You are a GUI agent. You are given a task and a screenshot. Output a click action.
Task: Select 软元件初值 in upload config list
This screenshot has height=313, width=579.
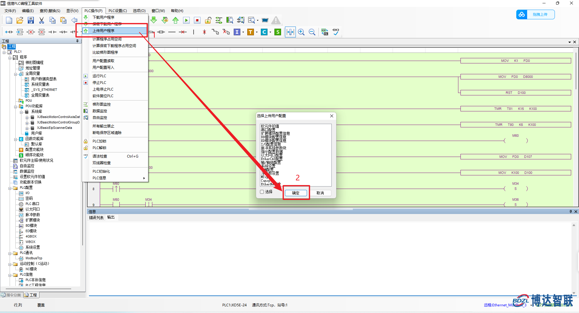coord(270,126)
